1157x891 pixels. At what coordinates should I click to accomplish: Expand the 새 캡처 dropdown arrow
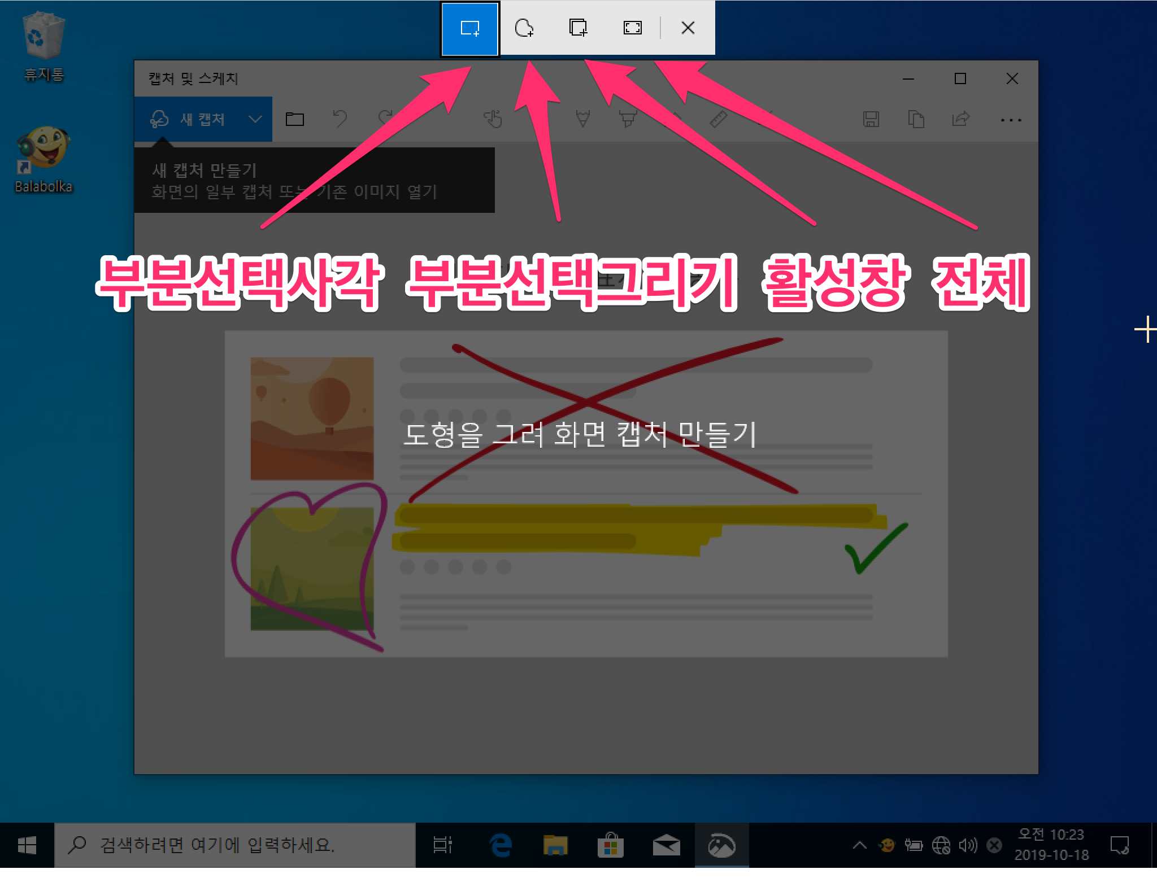pos(255,120)
